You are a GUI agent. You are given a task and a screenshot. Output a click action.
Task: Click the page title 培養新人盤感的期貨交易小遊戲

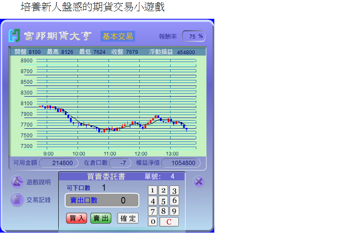[93, 7]
